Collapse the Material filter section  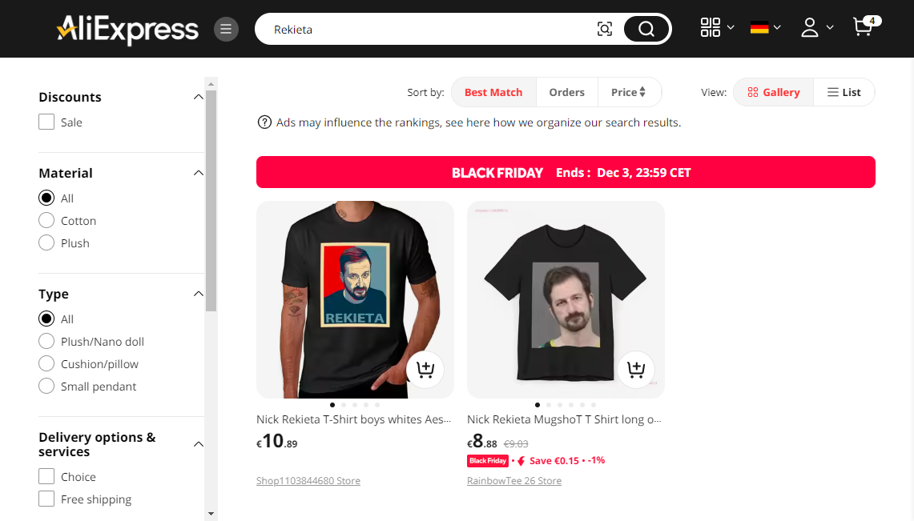pos(198,173)
